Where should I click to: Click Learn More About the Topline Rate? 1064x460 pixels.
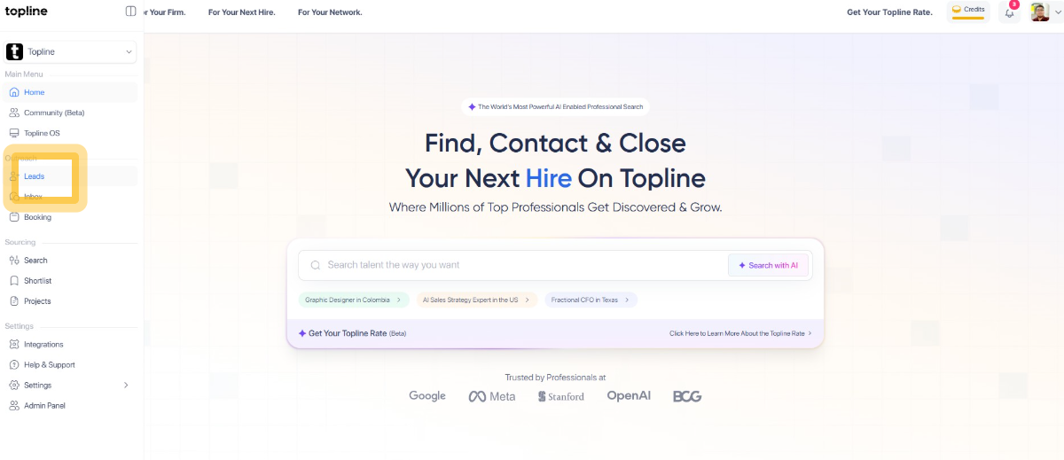click(x=740, y=333)
